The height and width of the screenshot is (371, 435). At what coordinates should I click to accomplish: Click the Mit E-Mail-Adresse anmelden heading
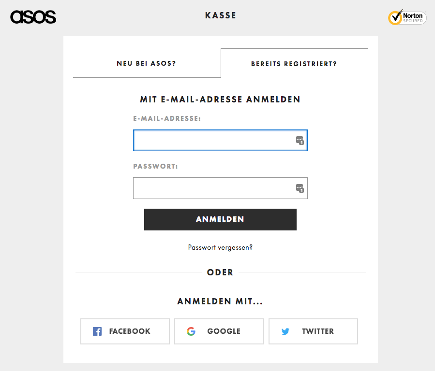point(220,100)
